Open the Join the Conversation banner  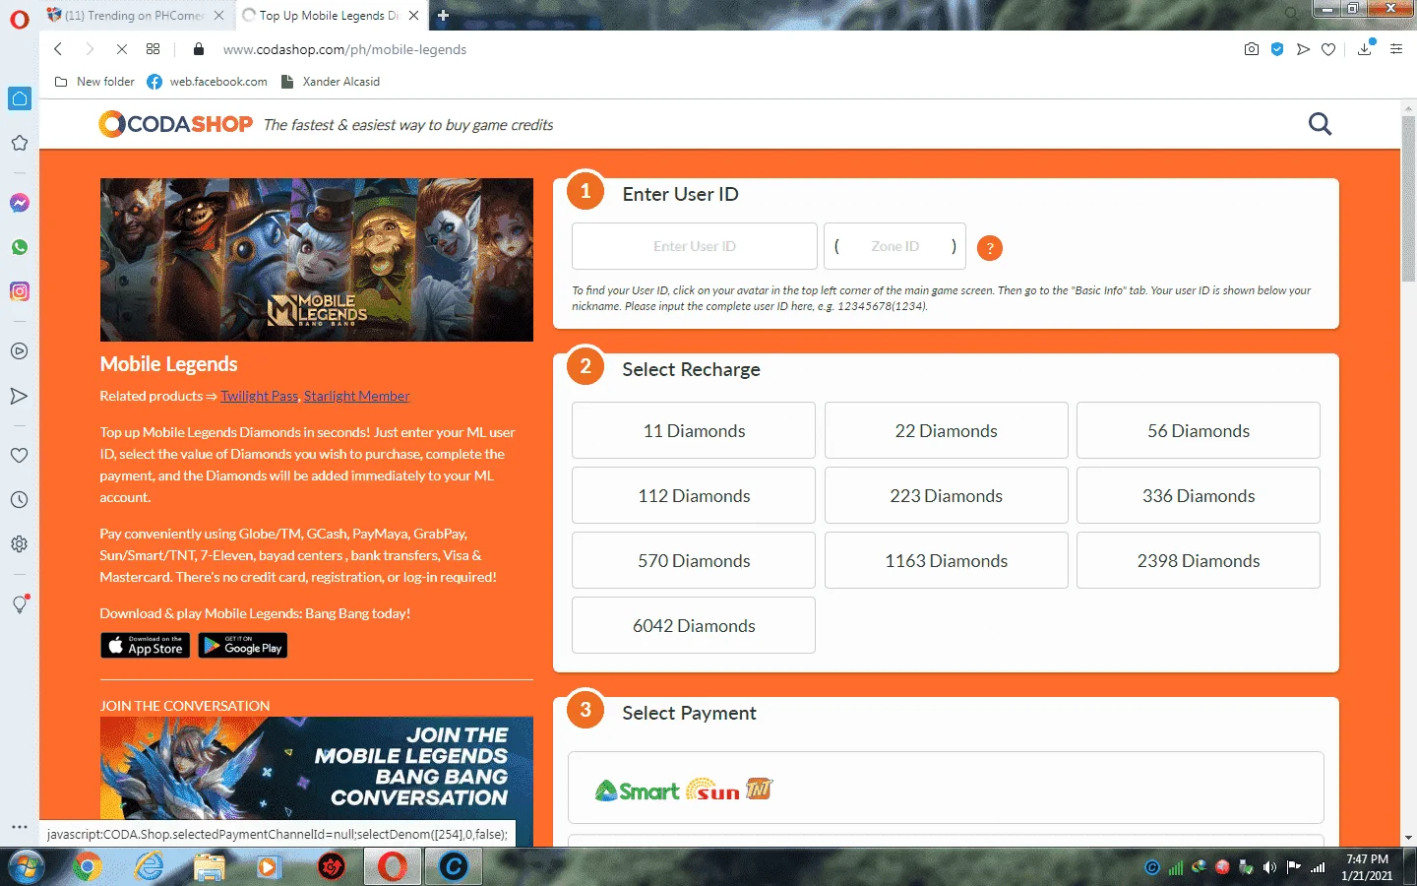tap(317, 782)
